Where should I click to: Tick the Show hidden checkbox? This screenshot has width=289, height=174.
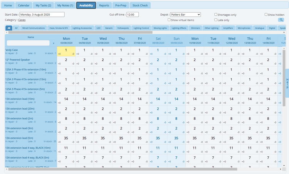[266, 15]
